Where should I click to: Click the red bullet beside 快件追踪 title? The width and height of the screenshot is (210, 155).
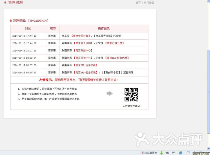[x=5, y=2]
